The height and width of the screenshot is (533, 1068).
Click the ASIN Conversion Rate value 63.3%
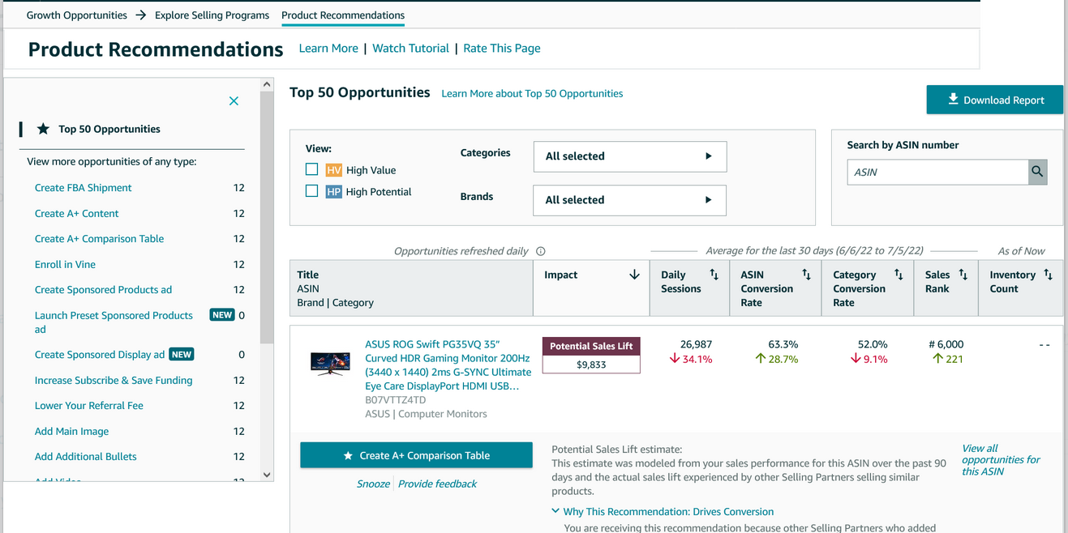point(783,345)
